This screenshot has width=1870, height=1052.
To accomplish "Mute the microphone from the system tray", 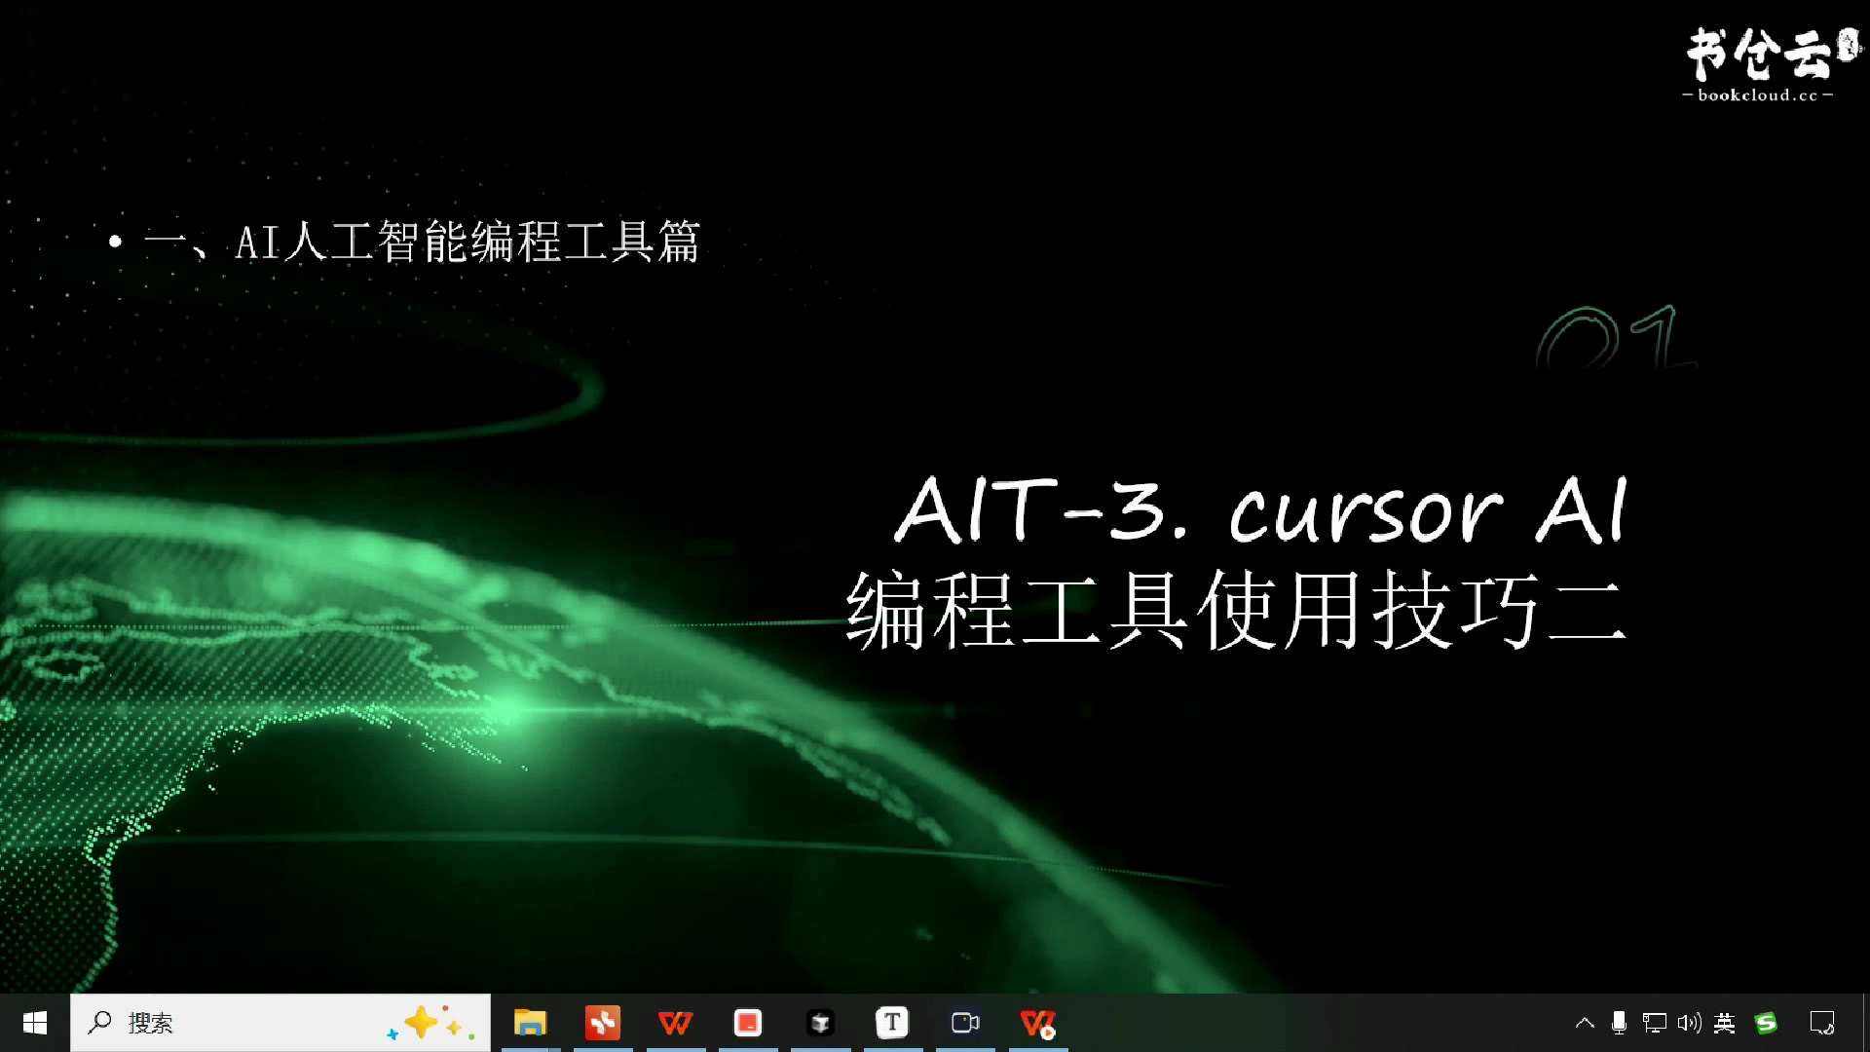I will click(x=1620, y=1023).
